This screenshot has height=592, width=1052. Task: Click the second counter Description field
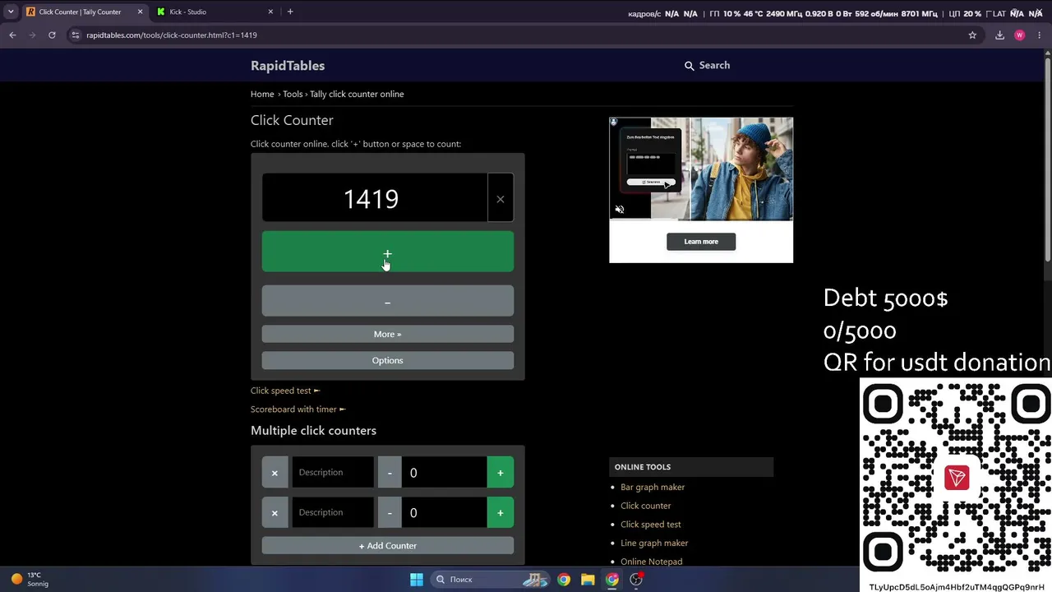coord(333,513)
